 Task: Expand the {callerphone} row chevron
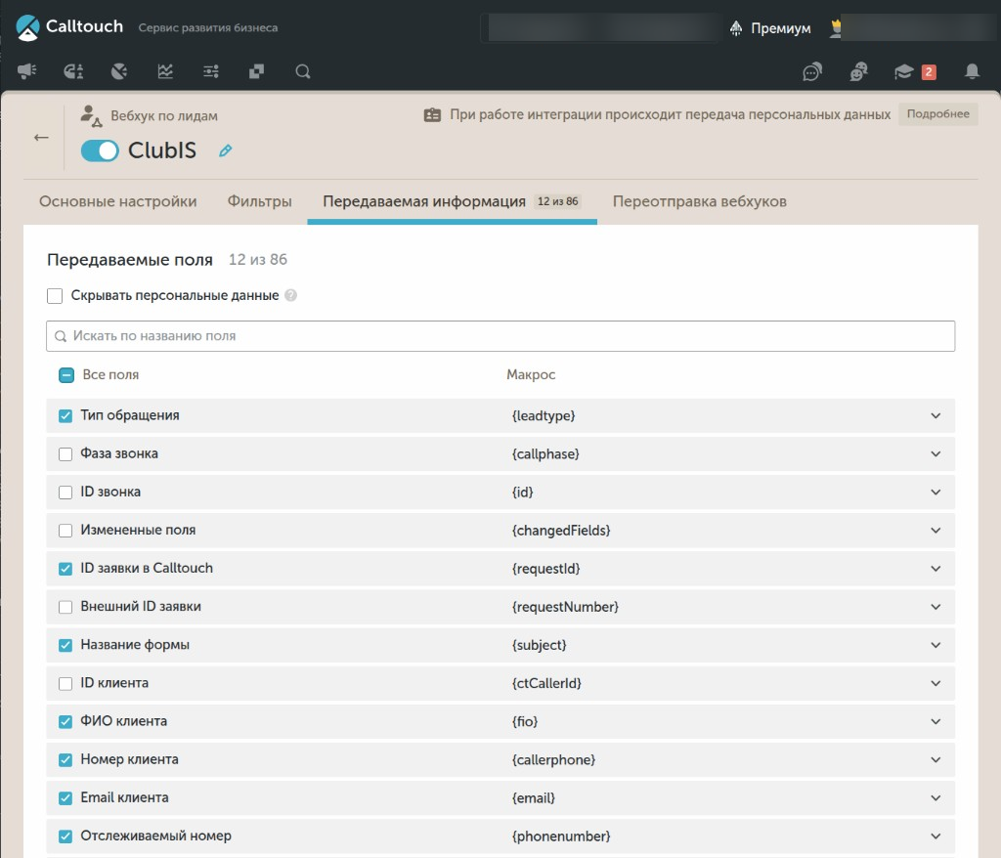point(936,759)
